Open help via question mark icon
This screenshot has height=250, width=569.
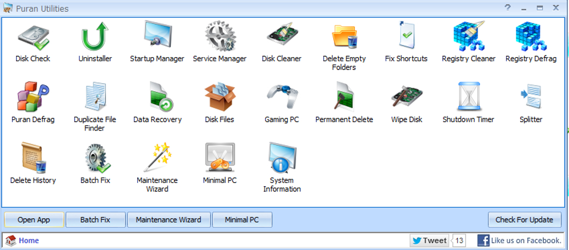(x=508, y=8)
